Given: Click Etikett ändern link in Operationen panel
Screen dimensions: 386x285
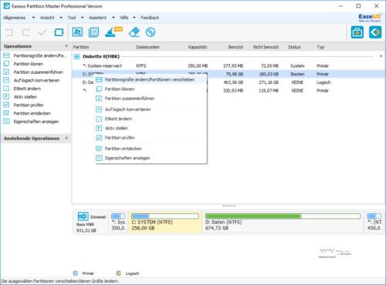Looking at the screenshot, I should tap(27, 89).
